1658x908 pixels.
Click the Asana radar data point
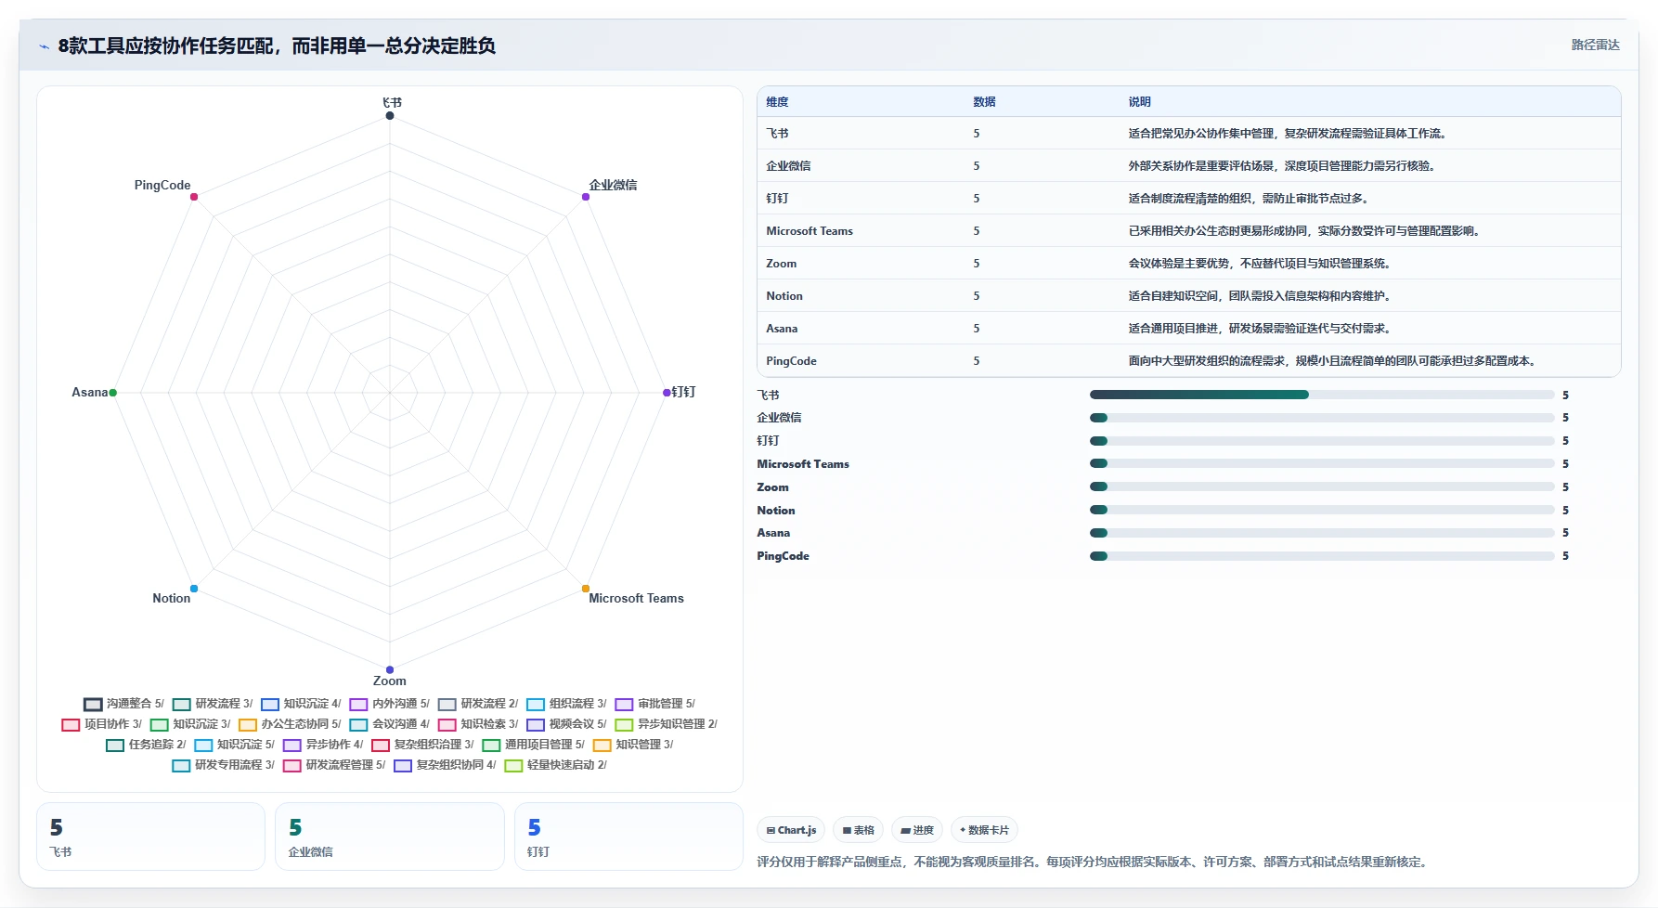pyautogui.click(x=113, y=393)
